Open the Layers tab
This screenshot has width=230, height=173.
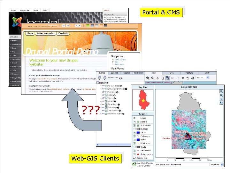102,73
